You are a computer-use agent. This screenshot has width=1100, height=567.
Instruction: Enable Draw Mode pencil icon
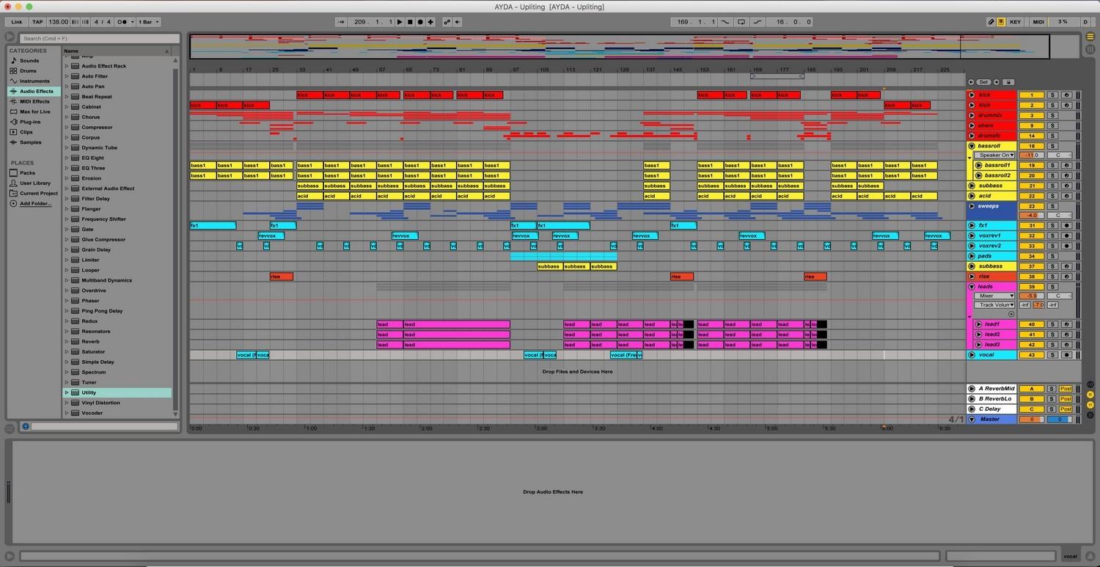pos(991,22)
